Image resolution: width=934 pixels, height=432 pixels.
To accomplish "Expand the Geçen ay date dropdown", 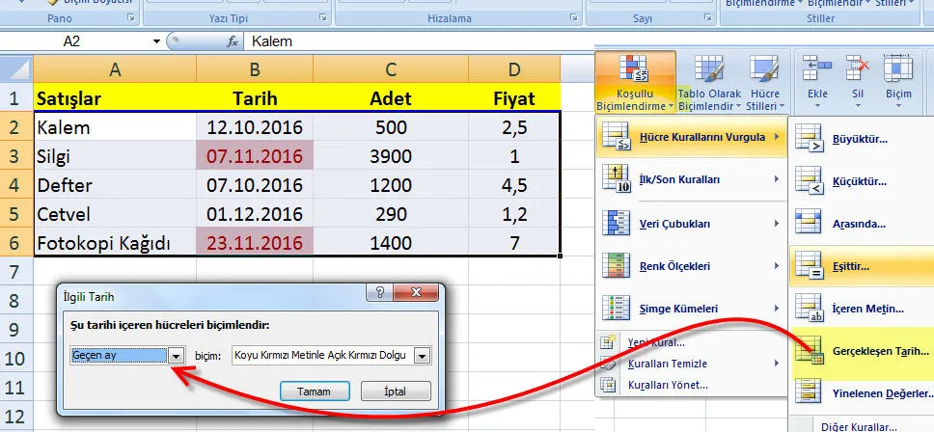I will point(176,355).
